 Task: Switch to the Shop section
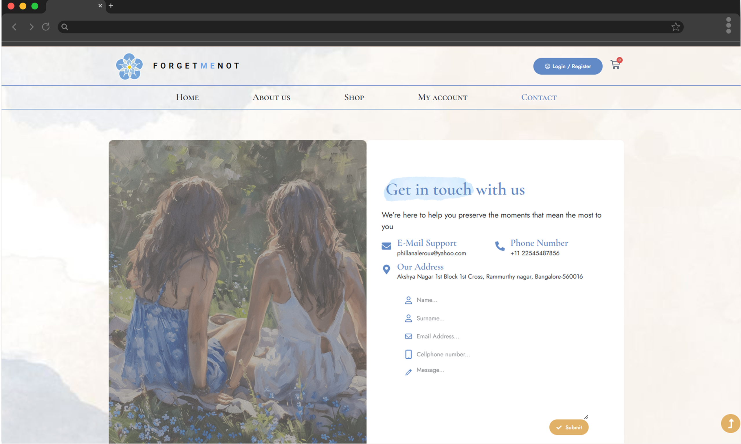coord(354,97)
